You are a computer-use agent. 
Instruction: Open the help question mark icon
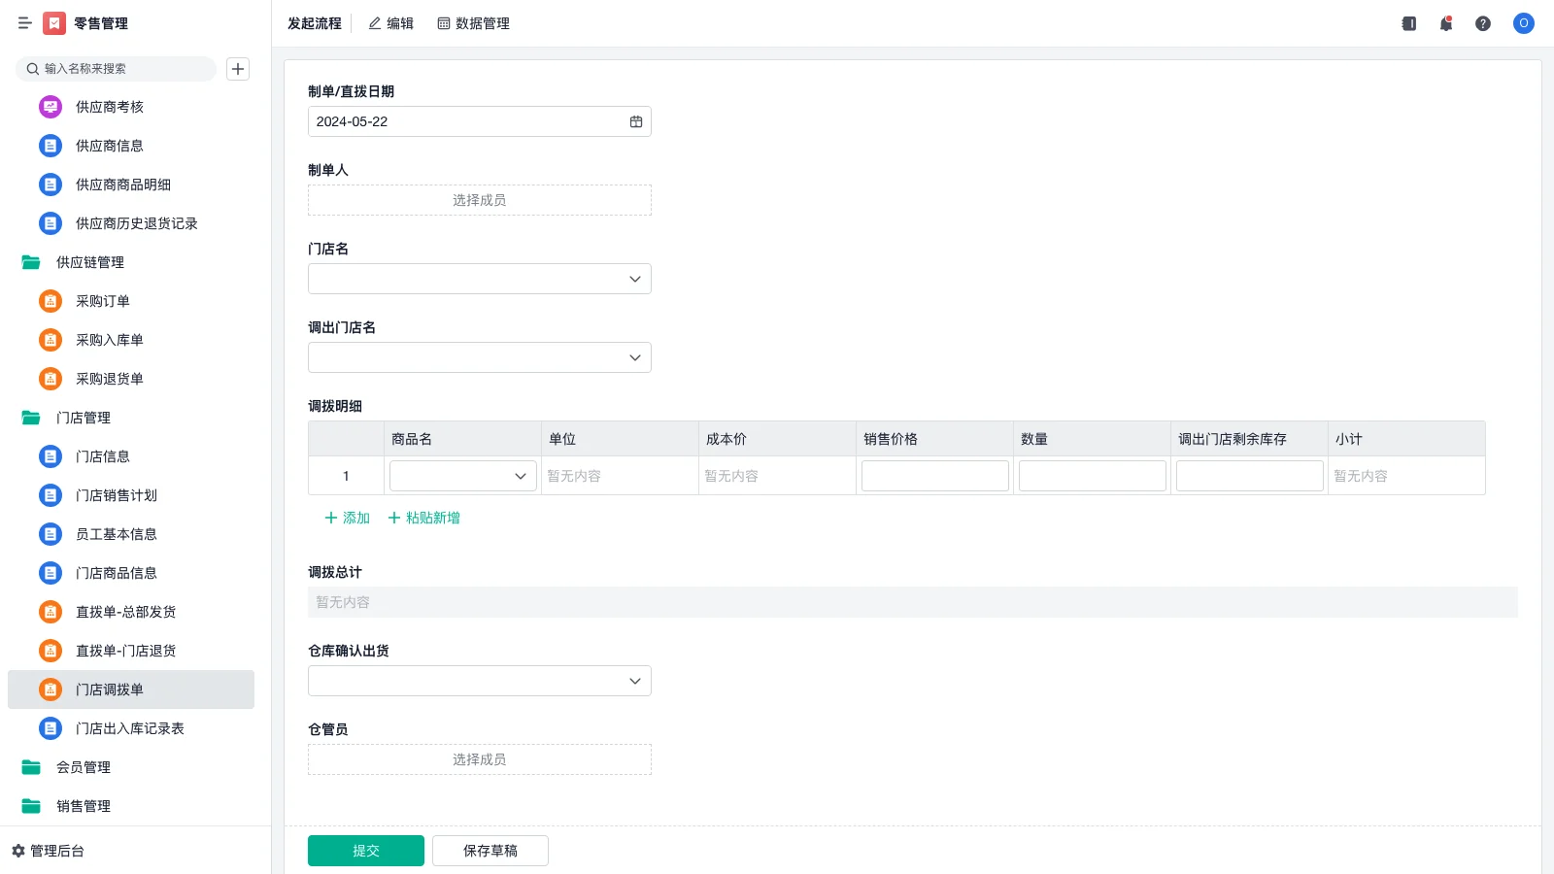pyautogui.click(x=1484, y=23)
